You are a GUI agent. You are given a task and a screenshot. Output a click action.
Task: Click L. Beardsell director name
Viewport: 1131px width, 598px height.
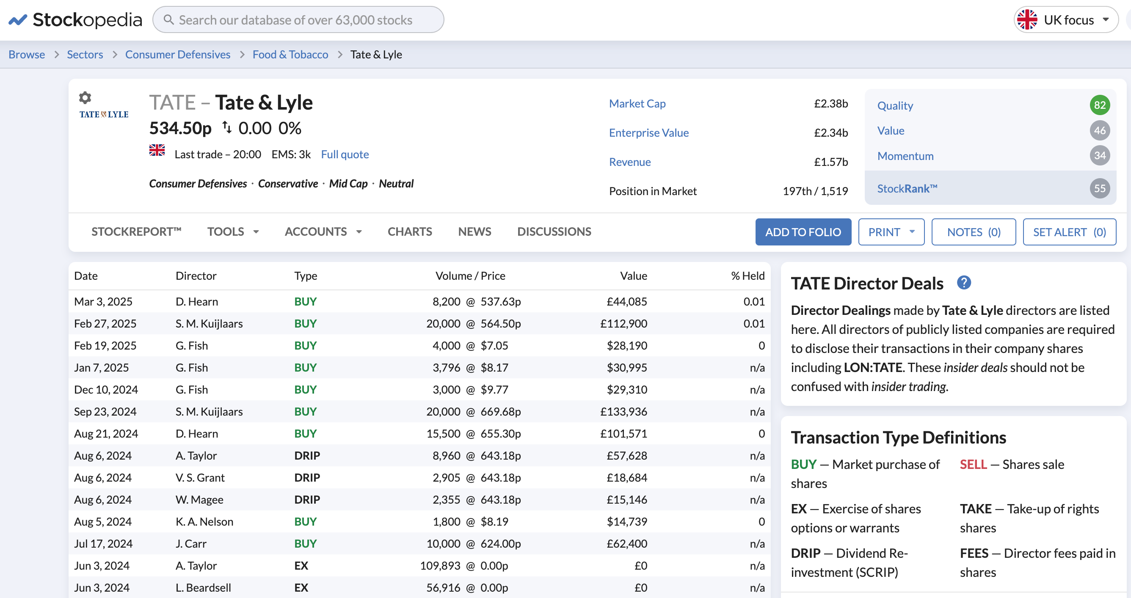[203, 587]
